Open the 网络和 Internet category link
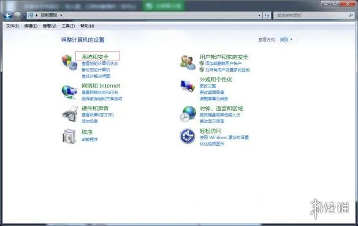Screen dimensions: 358x226 [101, 86]
